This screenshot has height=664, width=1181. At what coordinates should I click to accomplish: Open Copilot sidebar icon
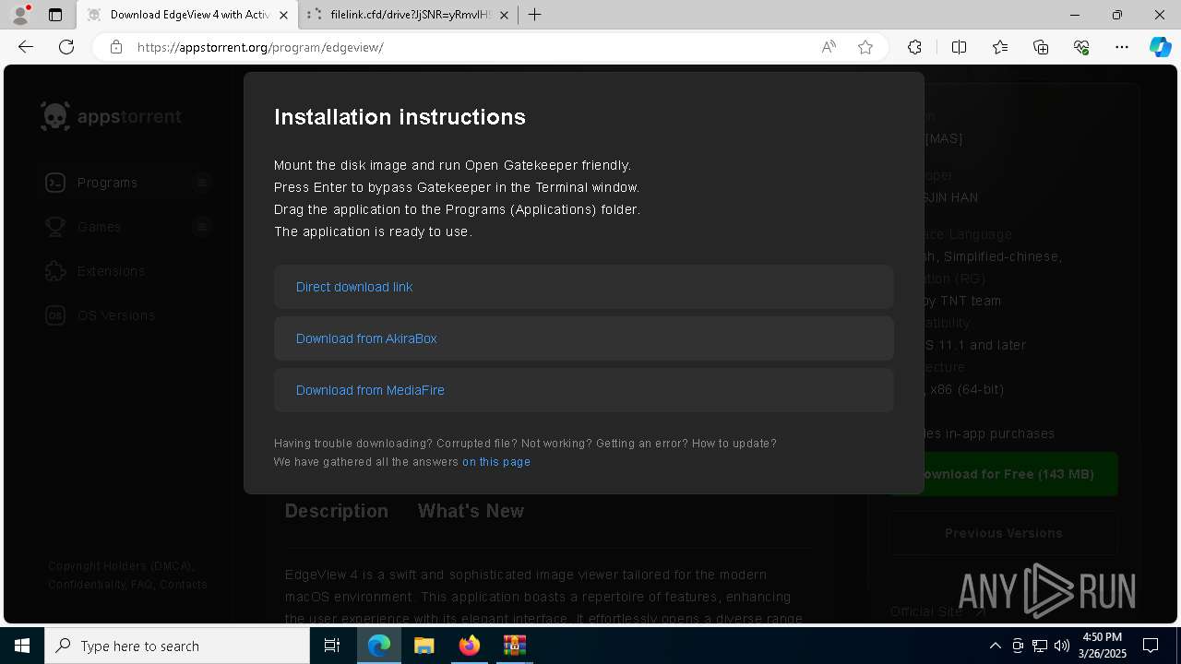pos(1160,47)
